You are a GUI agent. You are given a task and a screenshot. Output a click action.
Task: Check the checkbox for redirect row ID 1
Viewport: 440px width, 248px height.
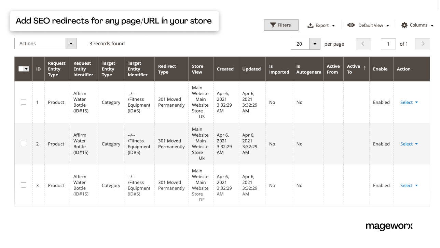tap(23, 102)
